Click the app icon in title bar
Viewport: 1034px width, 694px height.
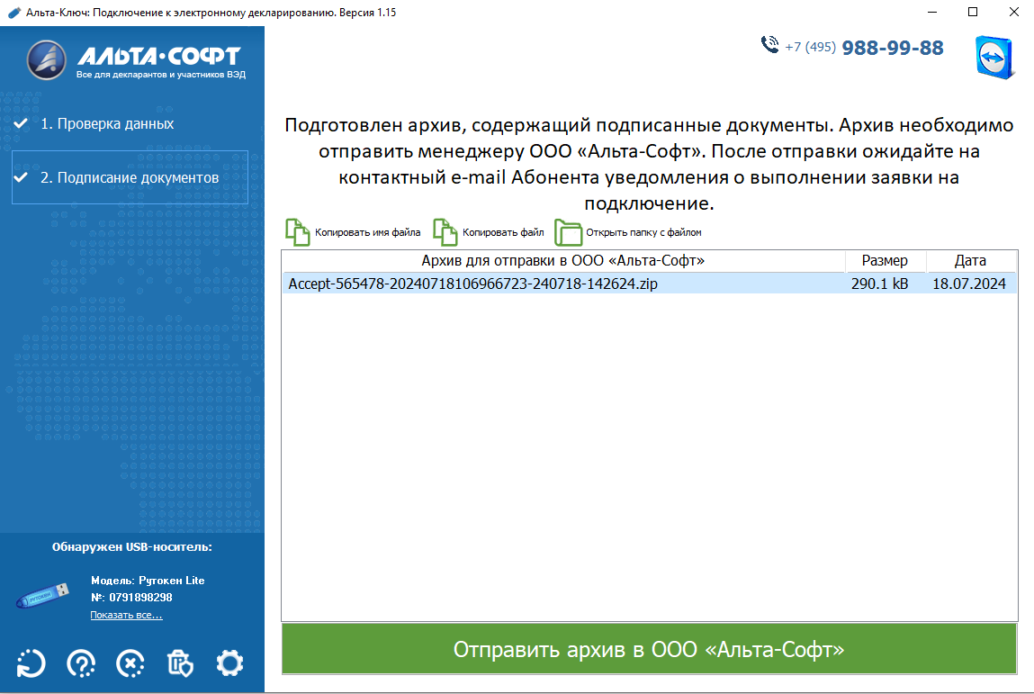[x=13, y=13]
